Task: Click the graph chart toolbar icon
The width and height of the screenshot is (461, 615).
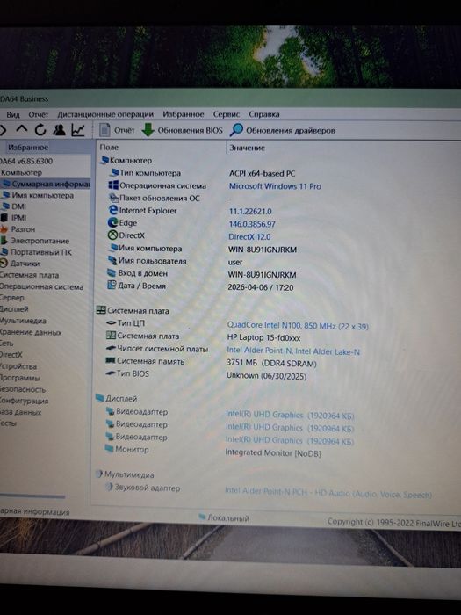Action: pos(78,129)
